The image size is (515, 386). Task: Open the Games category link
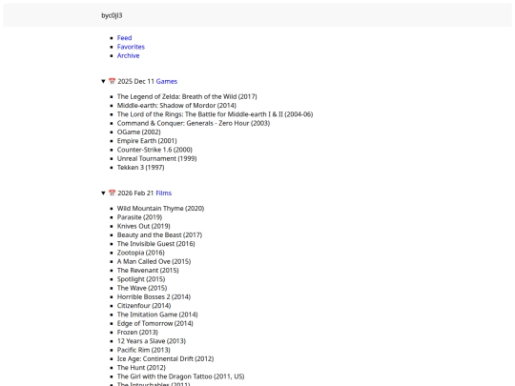167,81
